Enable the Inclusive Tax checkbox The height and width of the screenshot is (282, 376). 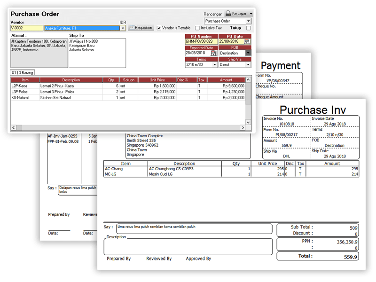click(x=197, y=28)
